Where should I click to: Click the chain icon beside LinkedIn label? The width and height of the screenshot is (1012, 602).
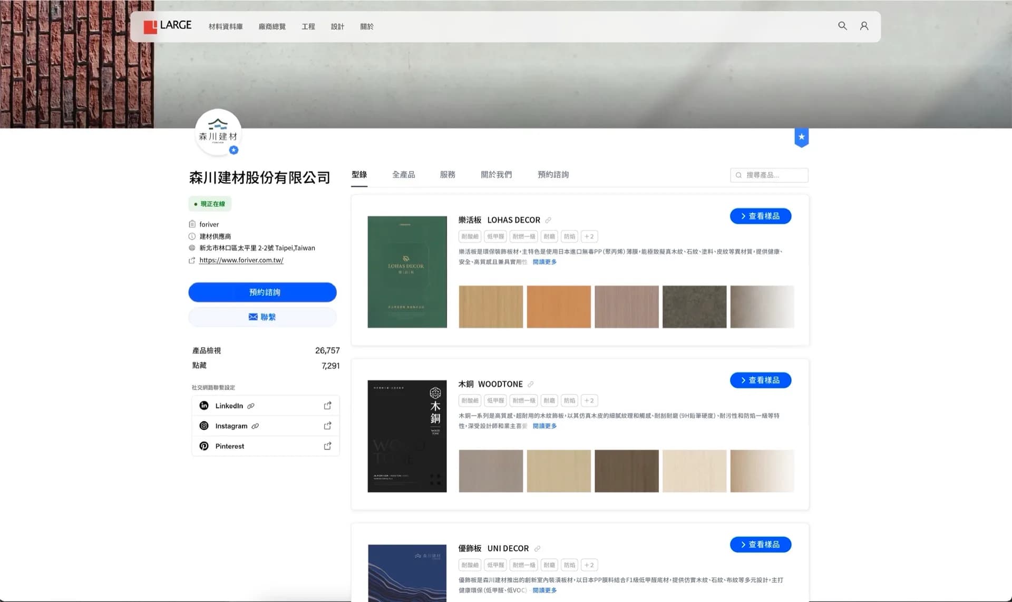coord(251,406)
